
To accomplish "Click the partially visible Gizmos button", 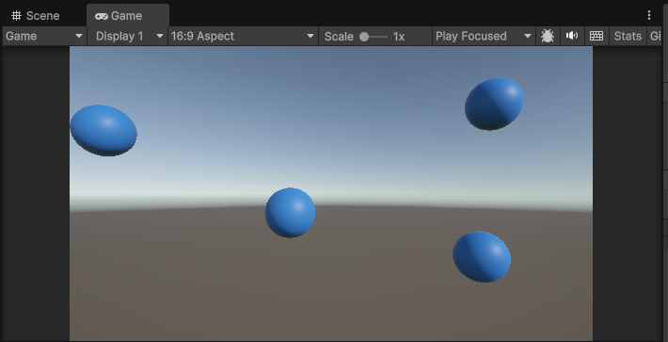I will pyautogui.click(x=655, y=36).
